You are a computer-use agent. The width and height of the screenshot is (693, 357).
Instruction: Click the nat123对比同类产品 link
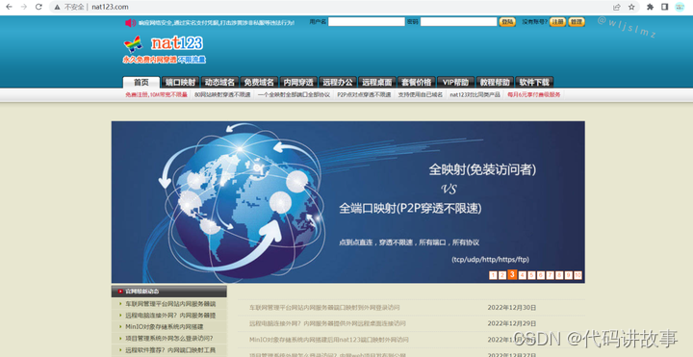pyautogui.click(x=475, y=94)
